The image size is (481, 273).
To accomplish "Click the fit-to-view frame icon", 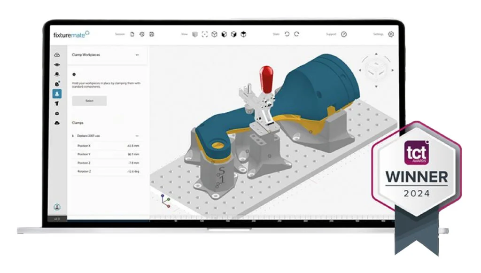I will click(205, 34).
